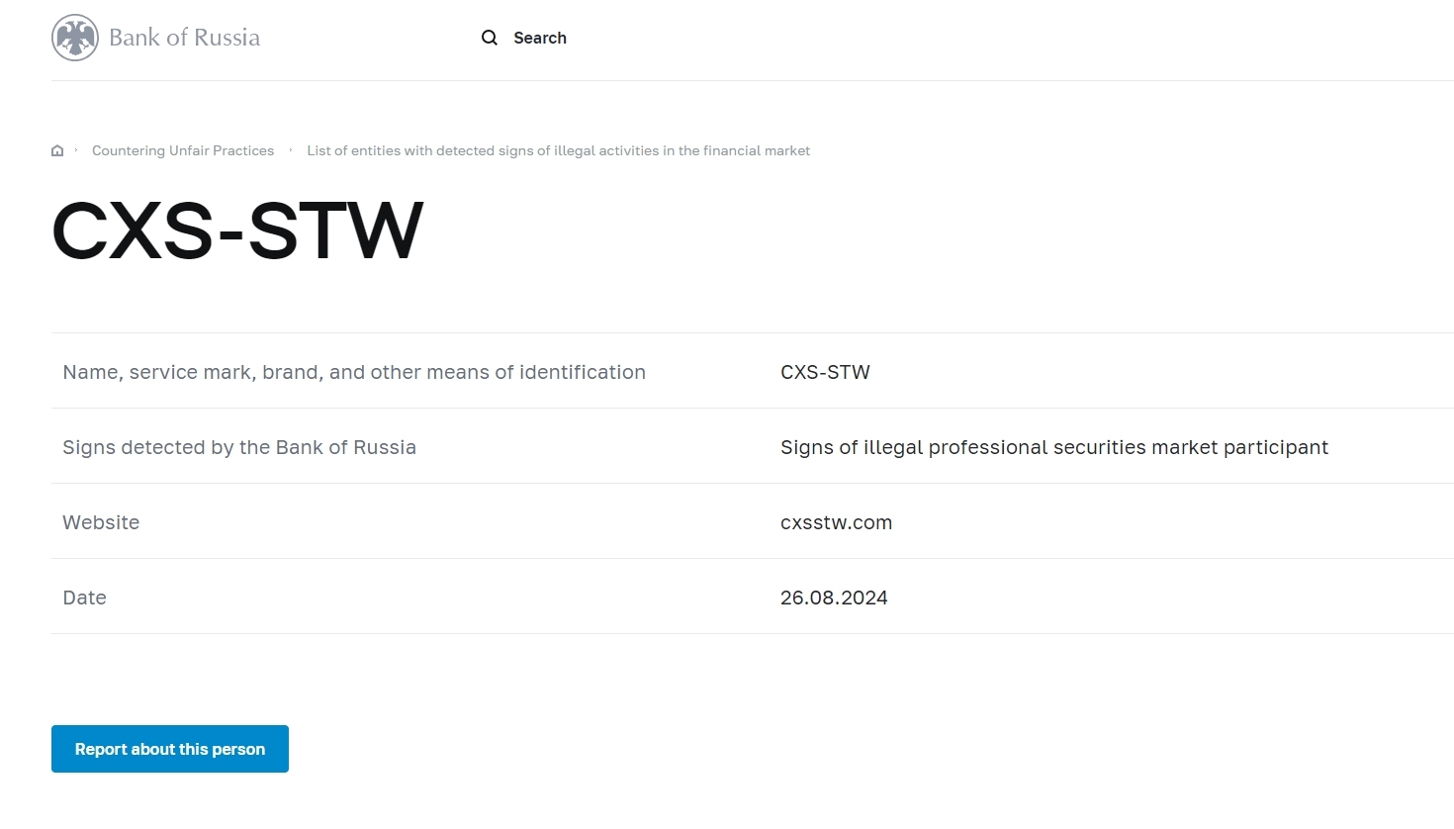
Task: Click the Signs detected by the Bank of Russia label
Action: [239, 447]
